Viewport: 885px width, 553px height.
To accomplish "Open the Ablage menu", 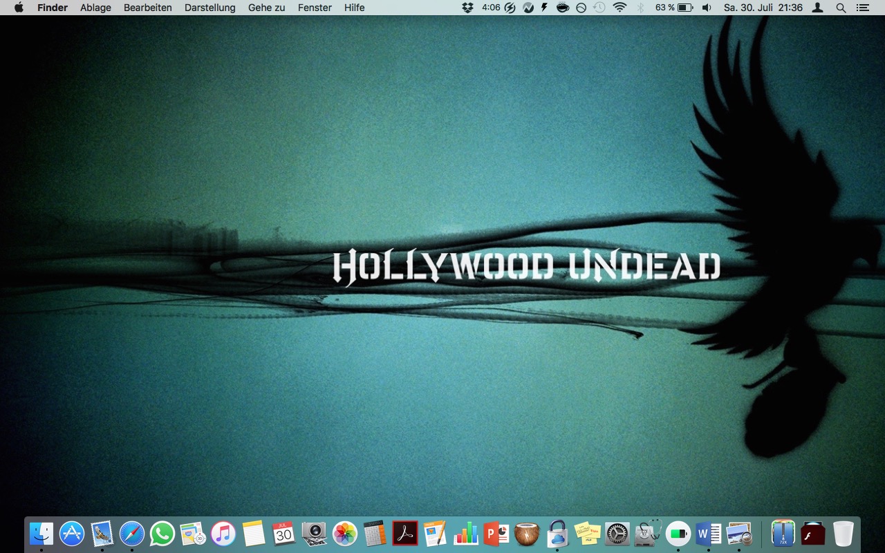I will [x=95, y=8].
